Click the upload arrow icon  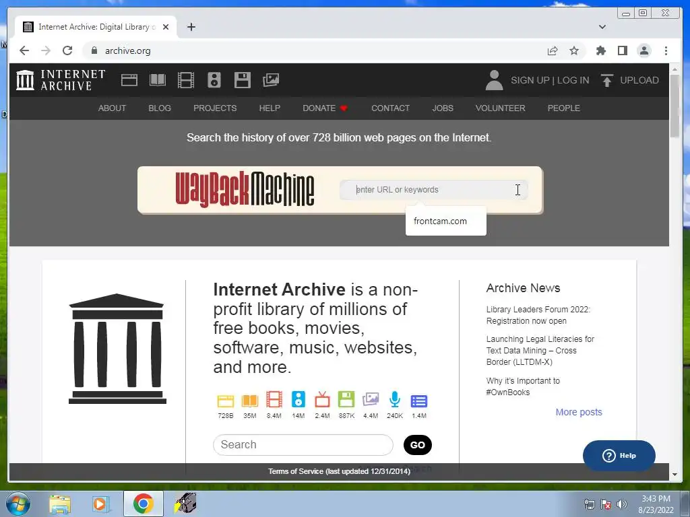pyautogui.click(x=607, y=80)
